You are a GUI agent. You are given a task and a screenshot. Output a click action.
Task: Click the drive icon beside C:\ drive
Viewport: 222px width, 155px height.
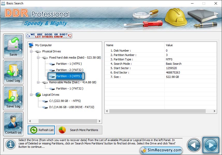coord(45,101)
